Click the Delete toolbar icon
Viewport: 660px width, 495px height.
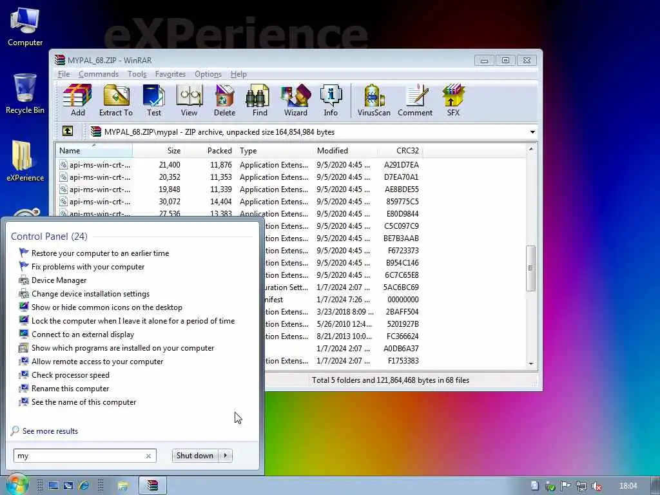point(224,100)
